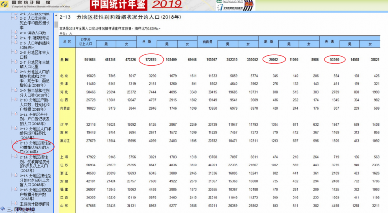Click the page icon beside 2-3 流动人口数
The height and width of the screenshot is (213, 388).
(16, 33)
